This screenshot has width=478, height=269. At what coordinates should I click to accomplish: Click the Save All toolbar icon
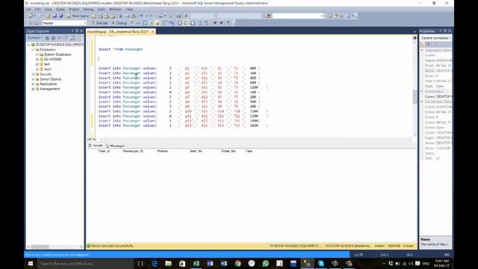click(x=60, y=16)
